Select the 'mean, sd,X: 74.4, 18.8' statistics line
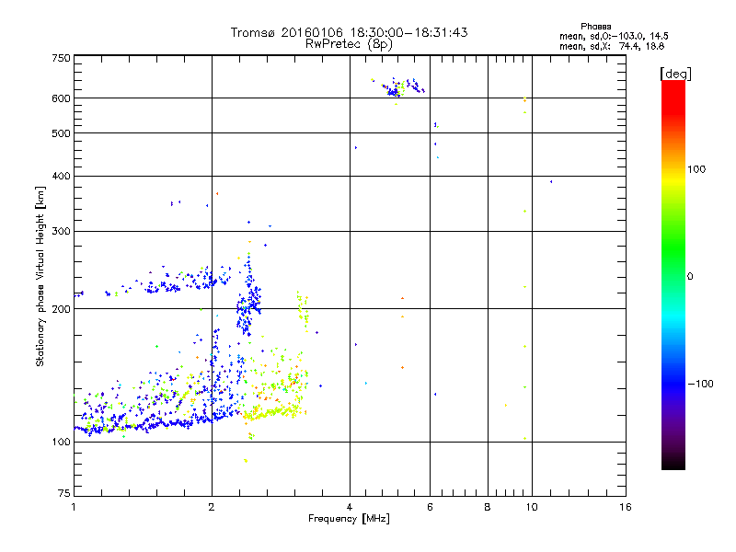 pyautogui.click(x=612, y=46)
